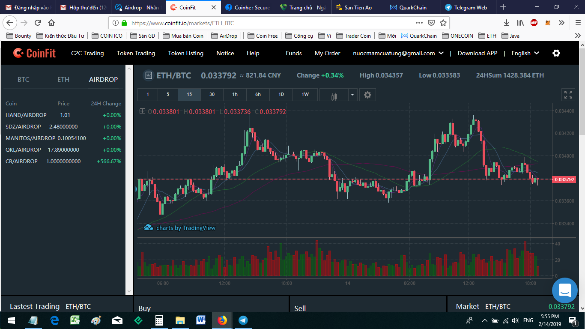Screen dimensions: 585x329
Task: Switch to the BTC market tab
Action: tap(24, 79)
